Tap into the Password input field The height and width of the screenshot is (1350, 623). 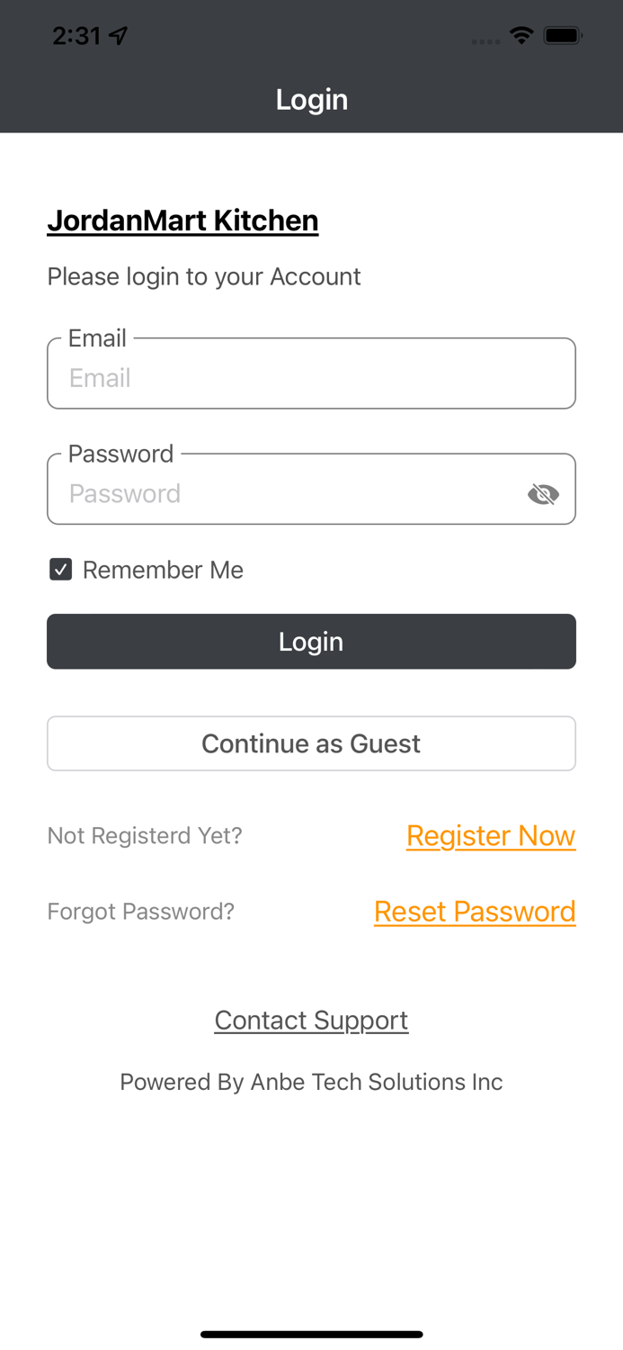pyautogui.click(x=288, y=493)
